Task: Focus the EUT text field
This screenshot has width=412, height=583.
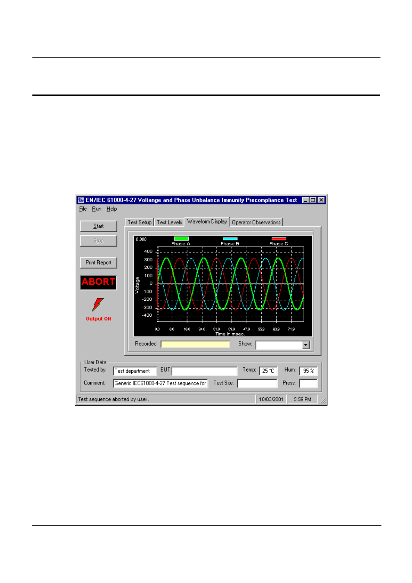Action: pos(204,371)
